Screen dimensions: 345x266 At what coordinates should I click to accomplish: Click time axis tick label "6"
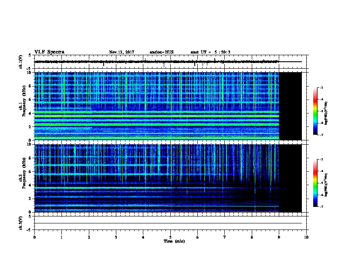click(198, 237)
